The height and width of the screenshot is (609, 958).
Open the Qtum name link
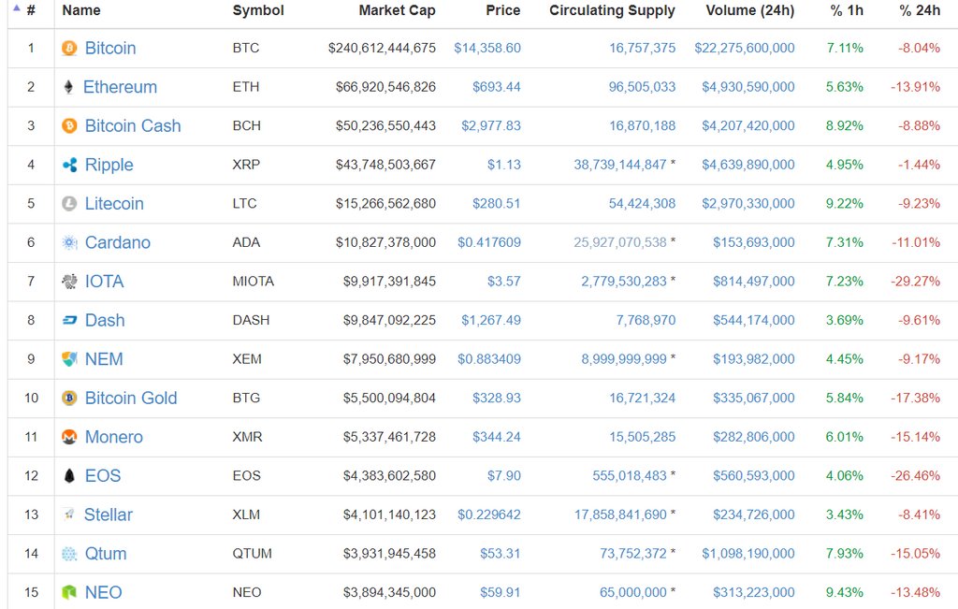pyautogui.click(x=106, y=554)
